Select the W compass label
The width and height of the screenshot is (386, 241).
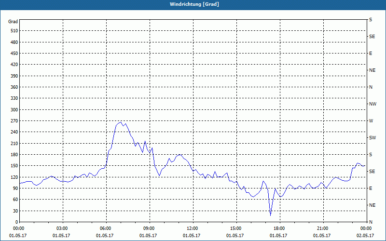371,121
